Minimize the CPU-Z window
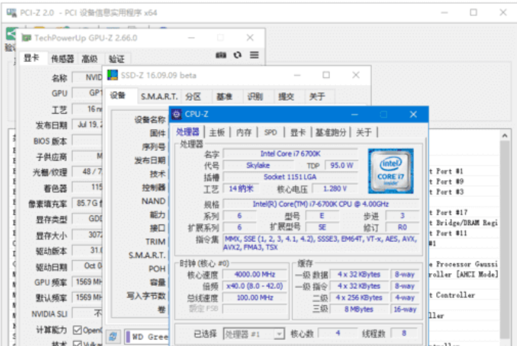Screen dimensions: 517x346 (x=355, y=114)
